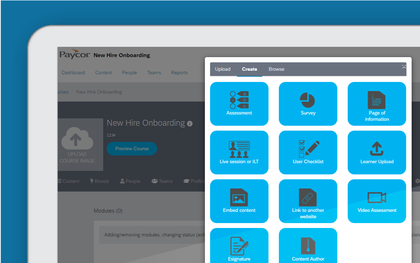Open the course Content tab with list icon

tap(69, 181)
